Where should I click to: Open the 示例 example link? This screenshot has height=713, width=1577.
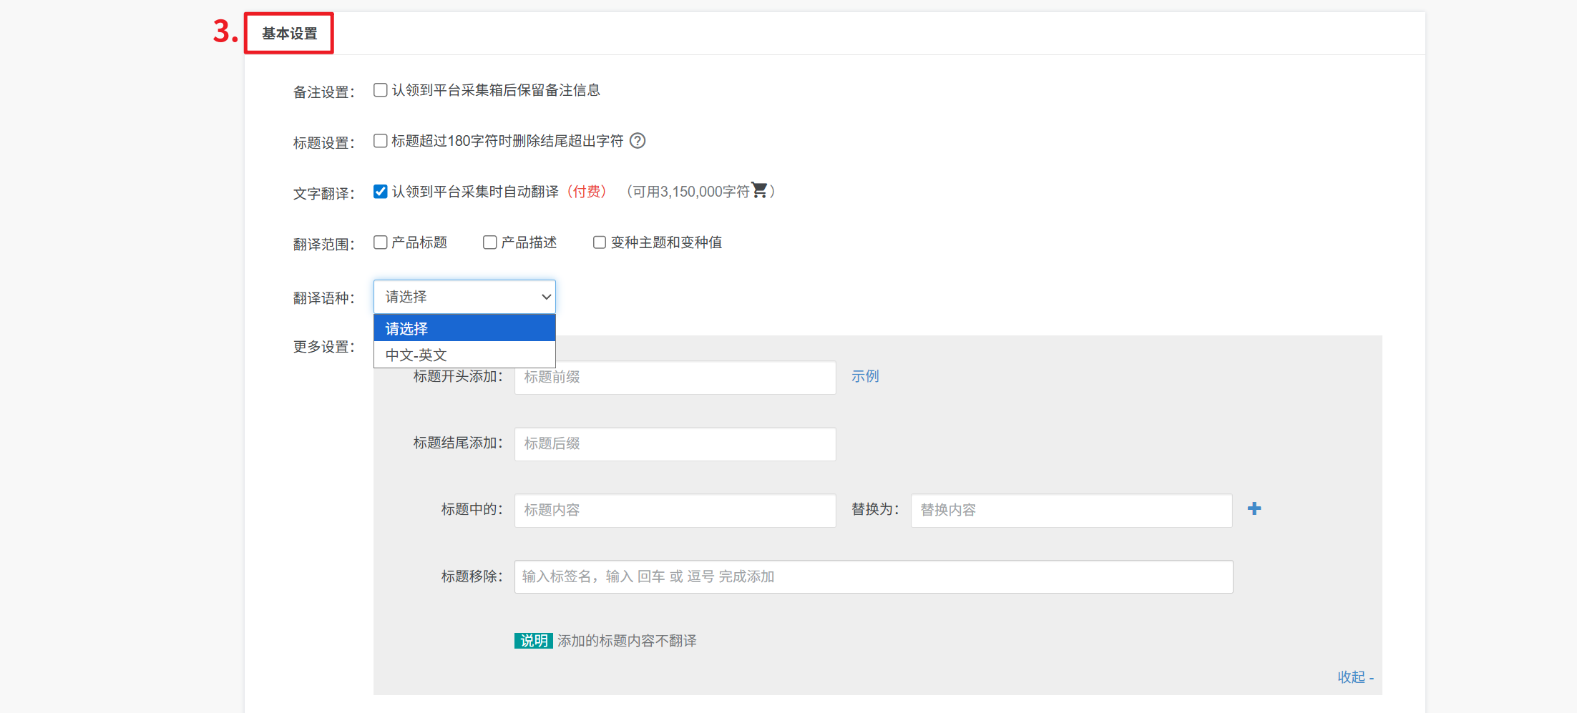pos(864,376)
